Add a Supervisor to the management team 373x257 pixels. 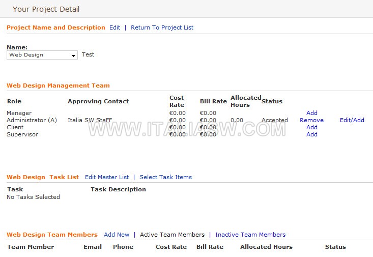coord(311,134)
